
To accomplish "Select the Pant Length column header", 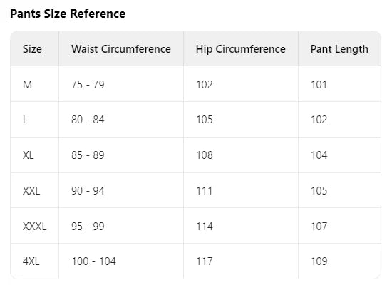I will click(x=339, y=49).
